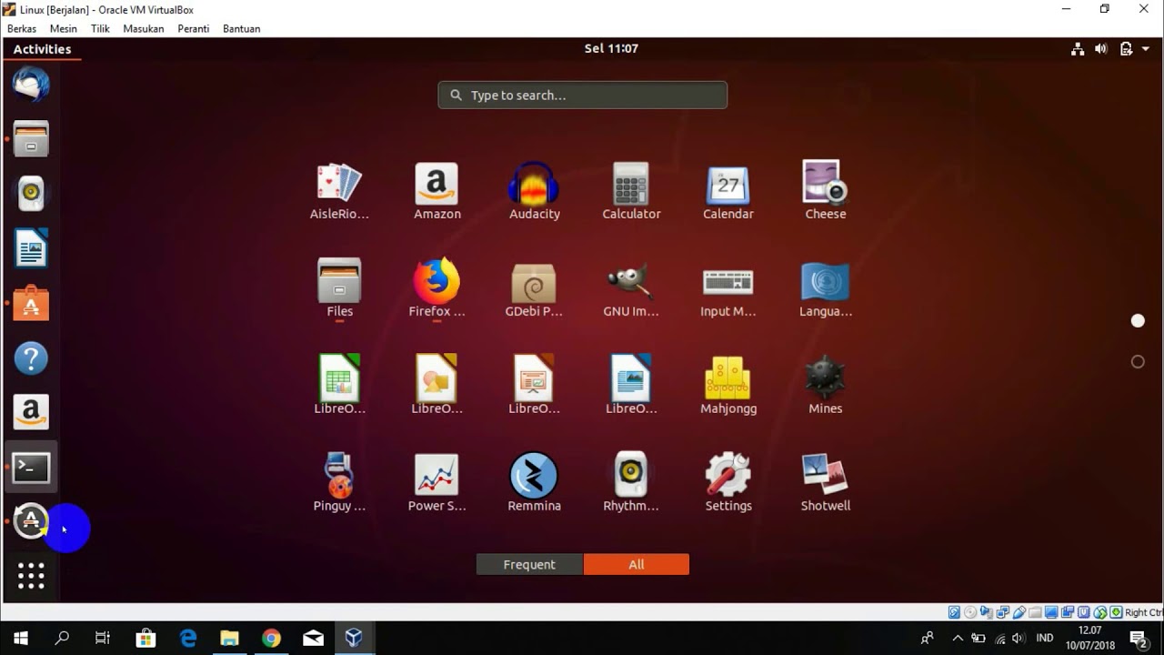Open the Mesin menu in VirtualBox
Image resolution: width=1164 pixels, height=655 pixels.
[x=64, y=28]
